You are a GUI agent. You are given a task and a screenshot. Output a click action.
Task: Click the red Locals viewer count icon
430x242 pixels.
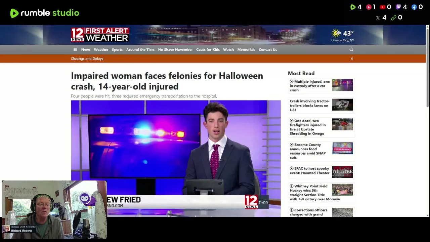pyautogui.click(x=369, y=7)
